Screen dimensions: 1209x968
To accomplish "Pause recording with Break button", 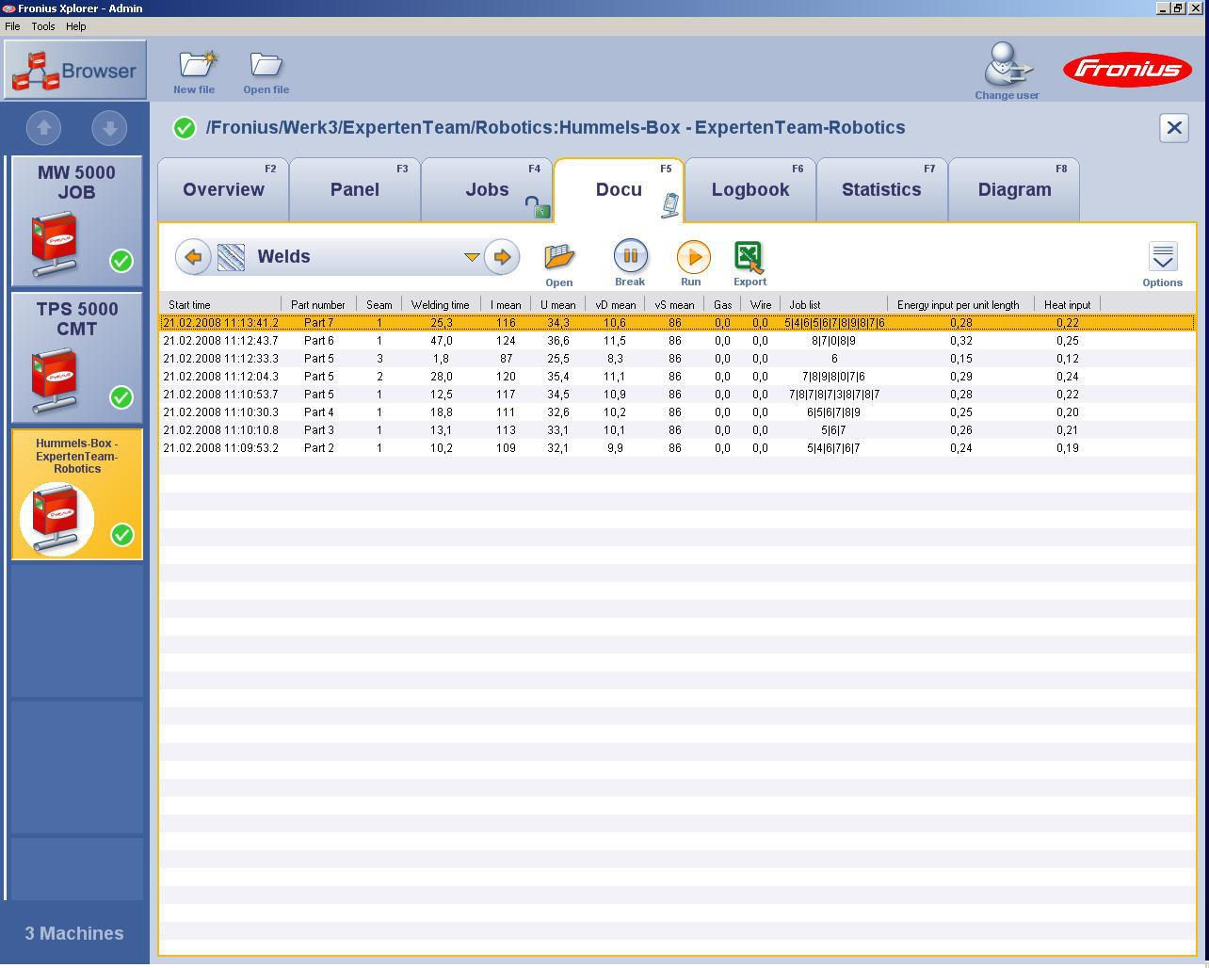I will (x=630, y=263).
